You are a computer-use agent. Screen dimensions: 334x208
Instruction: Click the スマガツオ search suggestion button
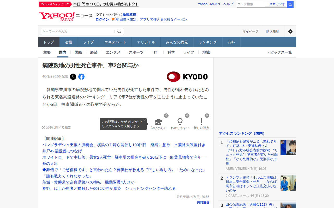tap(276, 4)
